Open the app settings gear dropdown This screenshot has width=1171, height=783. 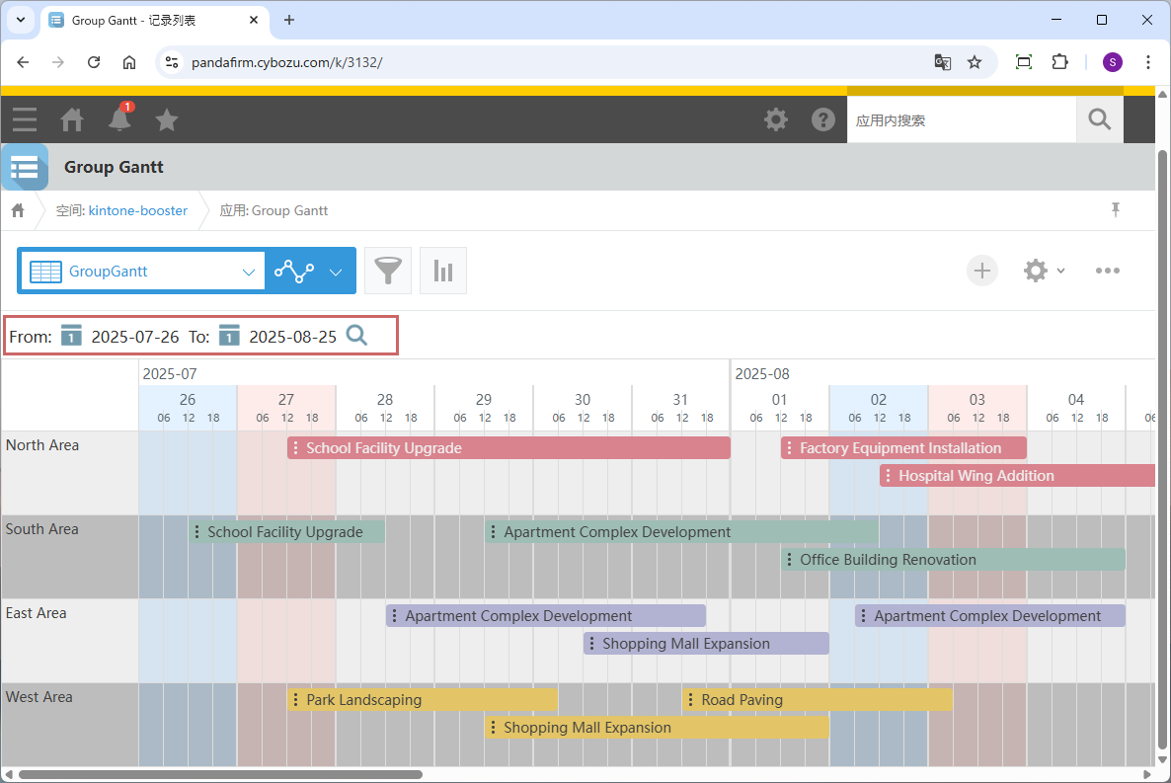(1044, 271)
